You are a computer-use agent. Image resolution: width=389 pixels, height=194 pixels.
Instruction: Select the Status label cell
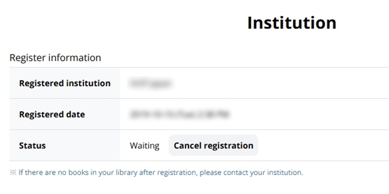65,146
